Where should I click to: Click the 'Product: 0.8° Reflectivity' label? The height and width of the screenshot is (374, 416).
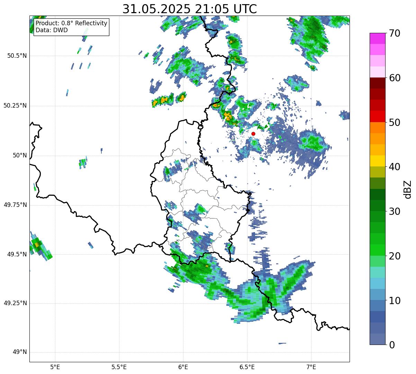(x=72, y=23)
